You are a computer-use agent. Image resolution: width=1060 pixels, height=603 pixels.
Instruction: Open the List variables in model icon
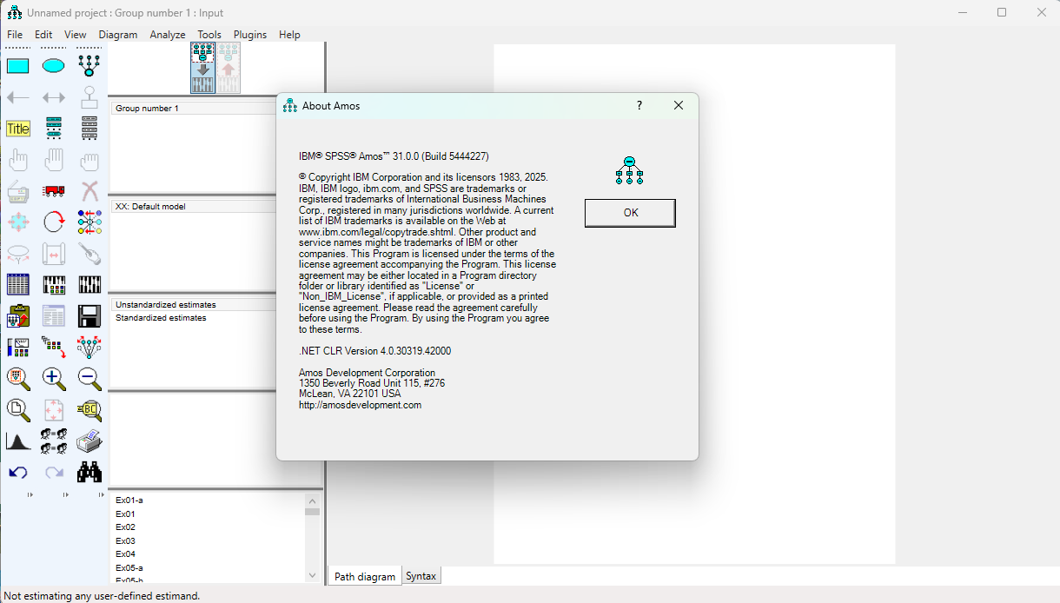point(54,129)
